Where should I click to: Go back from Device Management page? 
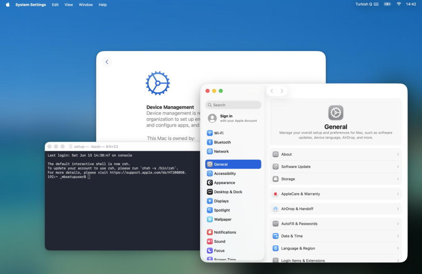tap(107, 62)
